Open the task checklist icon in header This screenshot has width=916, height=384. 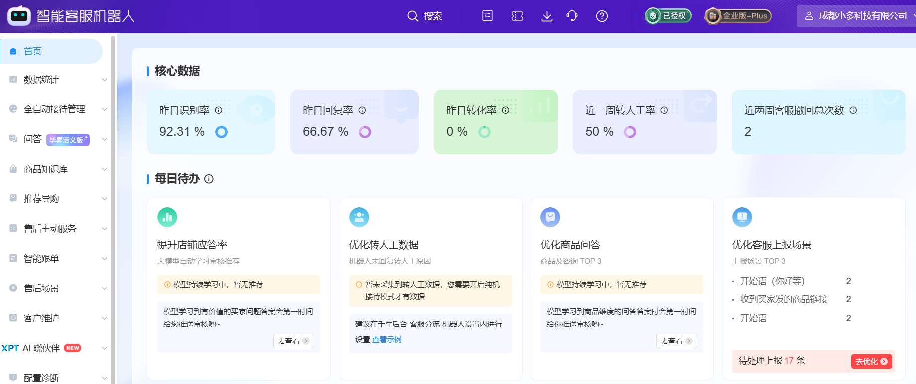(x=488, y=16)
